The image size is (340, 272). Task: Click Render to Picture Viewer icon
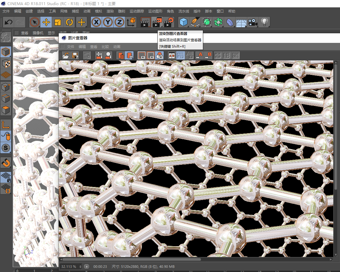coord(157,22)
